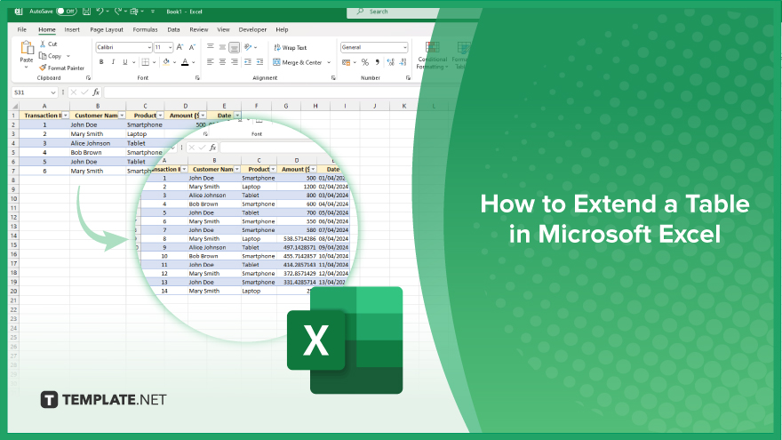
Task: Click the Borders icon
Action: 145,62
